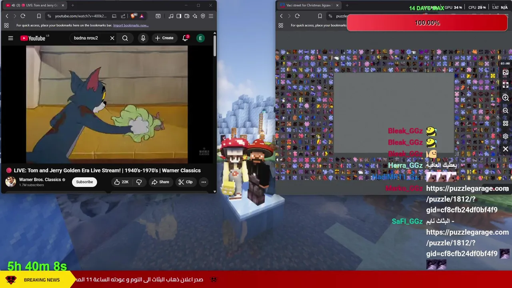Close the Vaci street Jigsaw tab

pyautogui.click(x=337, y=5)
